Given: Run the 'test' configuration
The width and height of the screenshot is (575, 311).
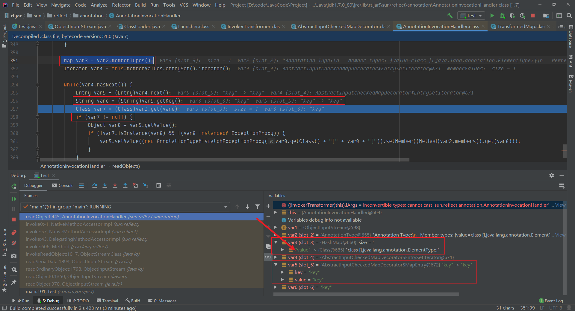Looking at the screenshot, I should coord(492,16).
